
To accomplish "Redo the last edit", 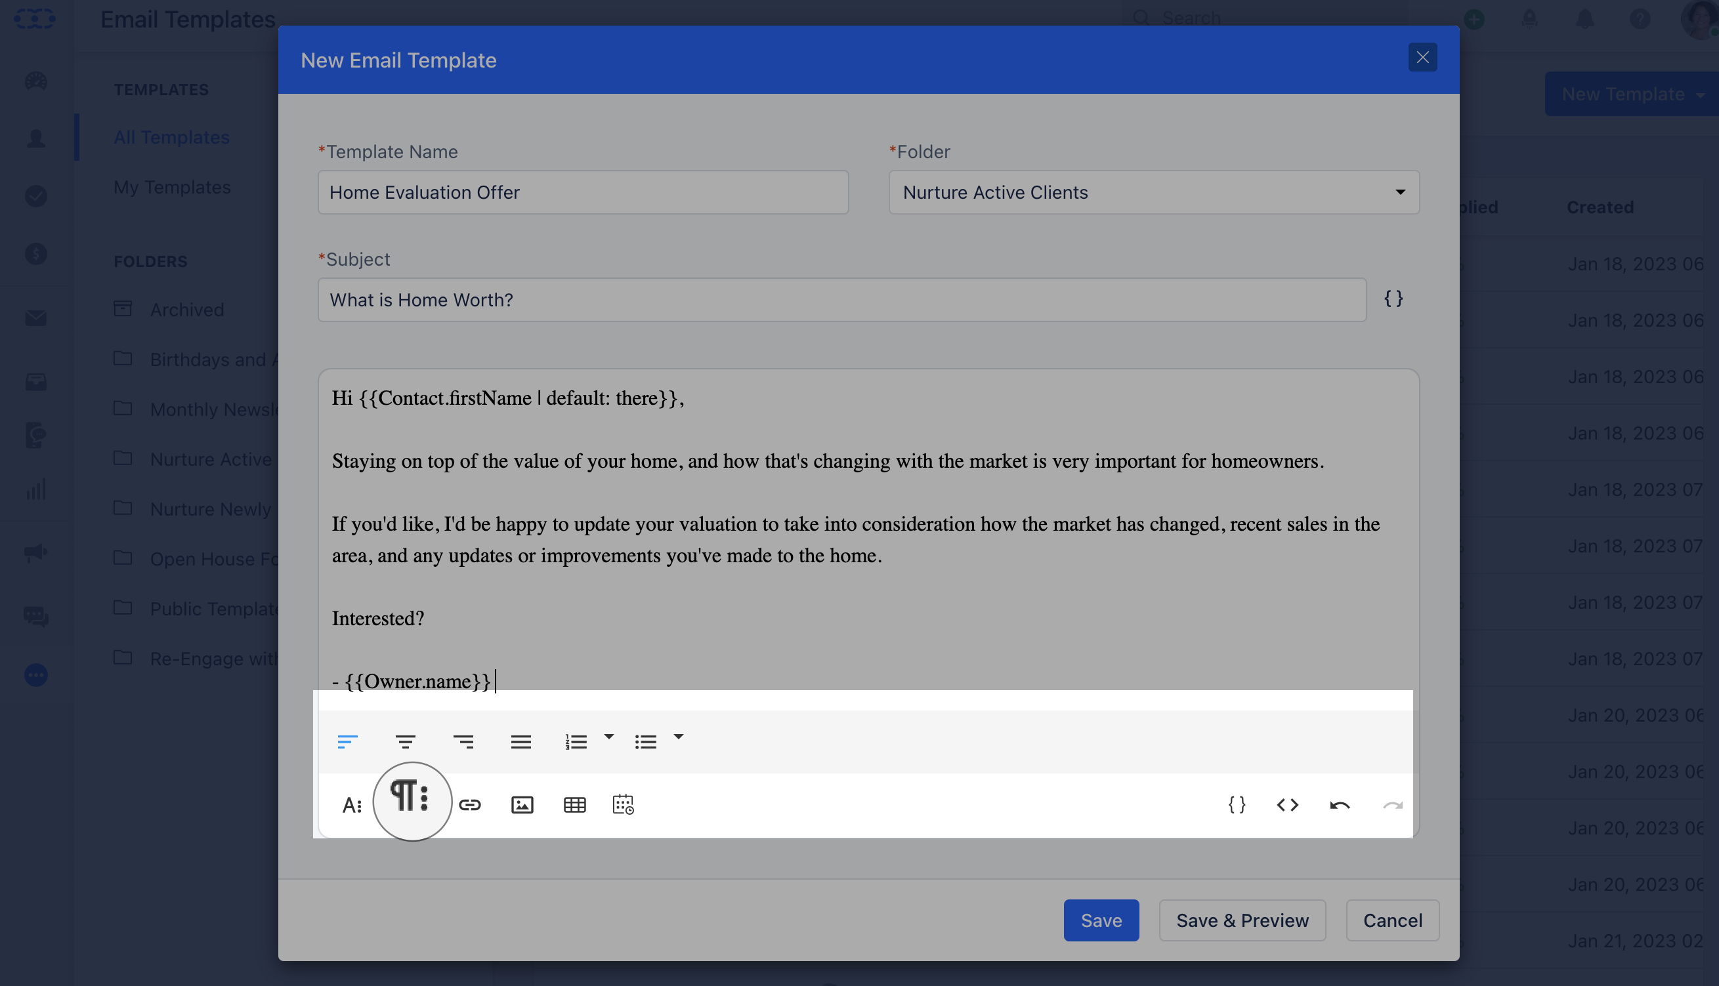I will coord(1392,804).
